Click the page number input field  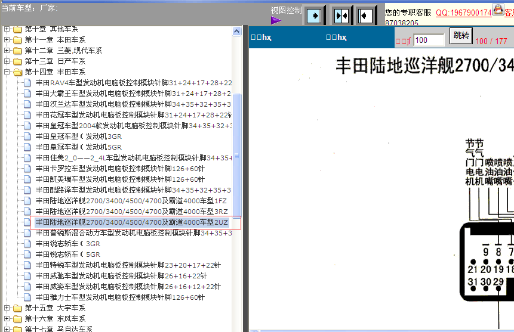pos(429,40)
